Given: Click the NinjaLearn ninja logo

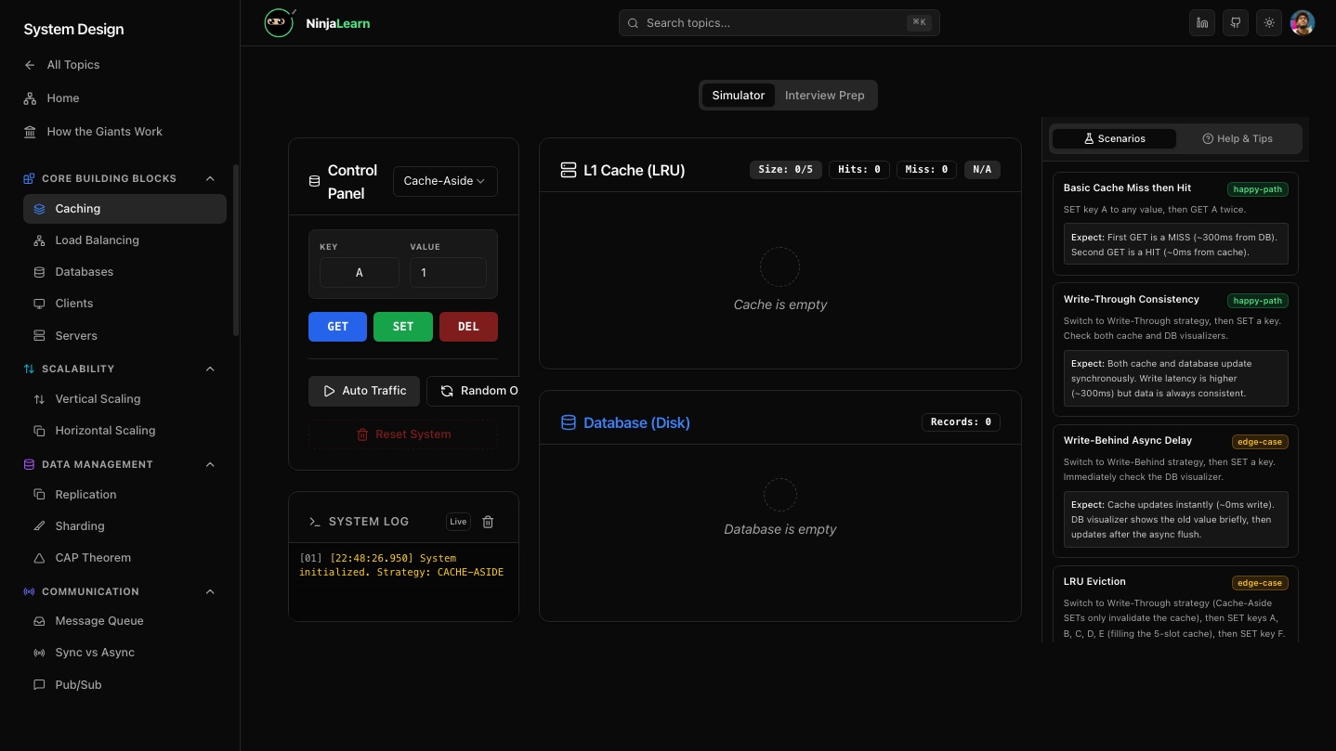Looking at the screenshot, I should 279,23.
